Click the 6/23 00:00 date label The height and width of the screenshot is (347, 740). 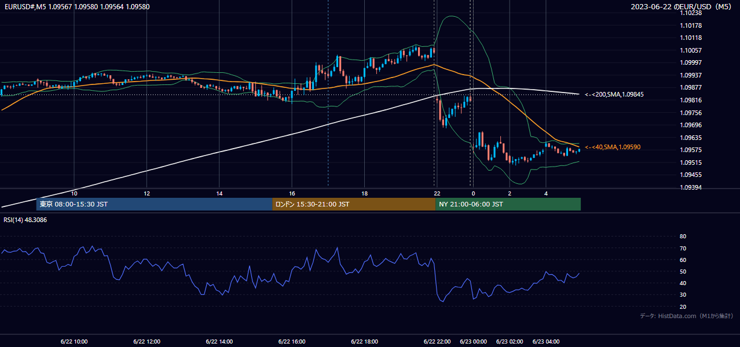pos(473,341)
